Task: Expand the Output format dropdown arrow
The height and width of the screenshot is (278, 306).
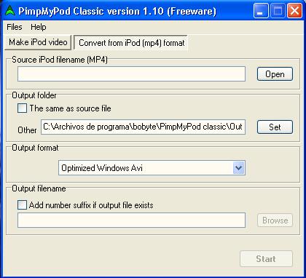Action: 239,167
